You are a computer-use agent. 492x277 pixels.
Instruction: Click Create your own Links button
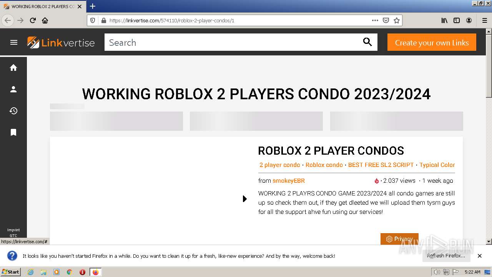pyautogui.click(x=432, y=42)
